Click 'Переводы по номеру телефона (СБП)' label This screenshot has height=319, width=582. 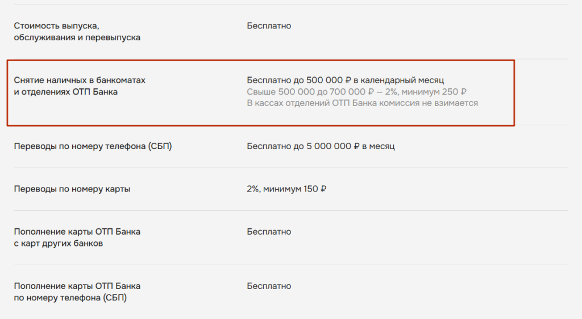[x=93, y=146]
